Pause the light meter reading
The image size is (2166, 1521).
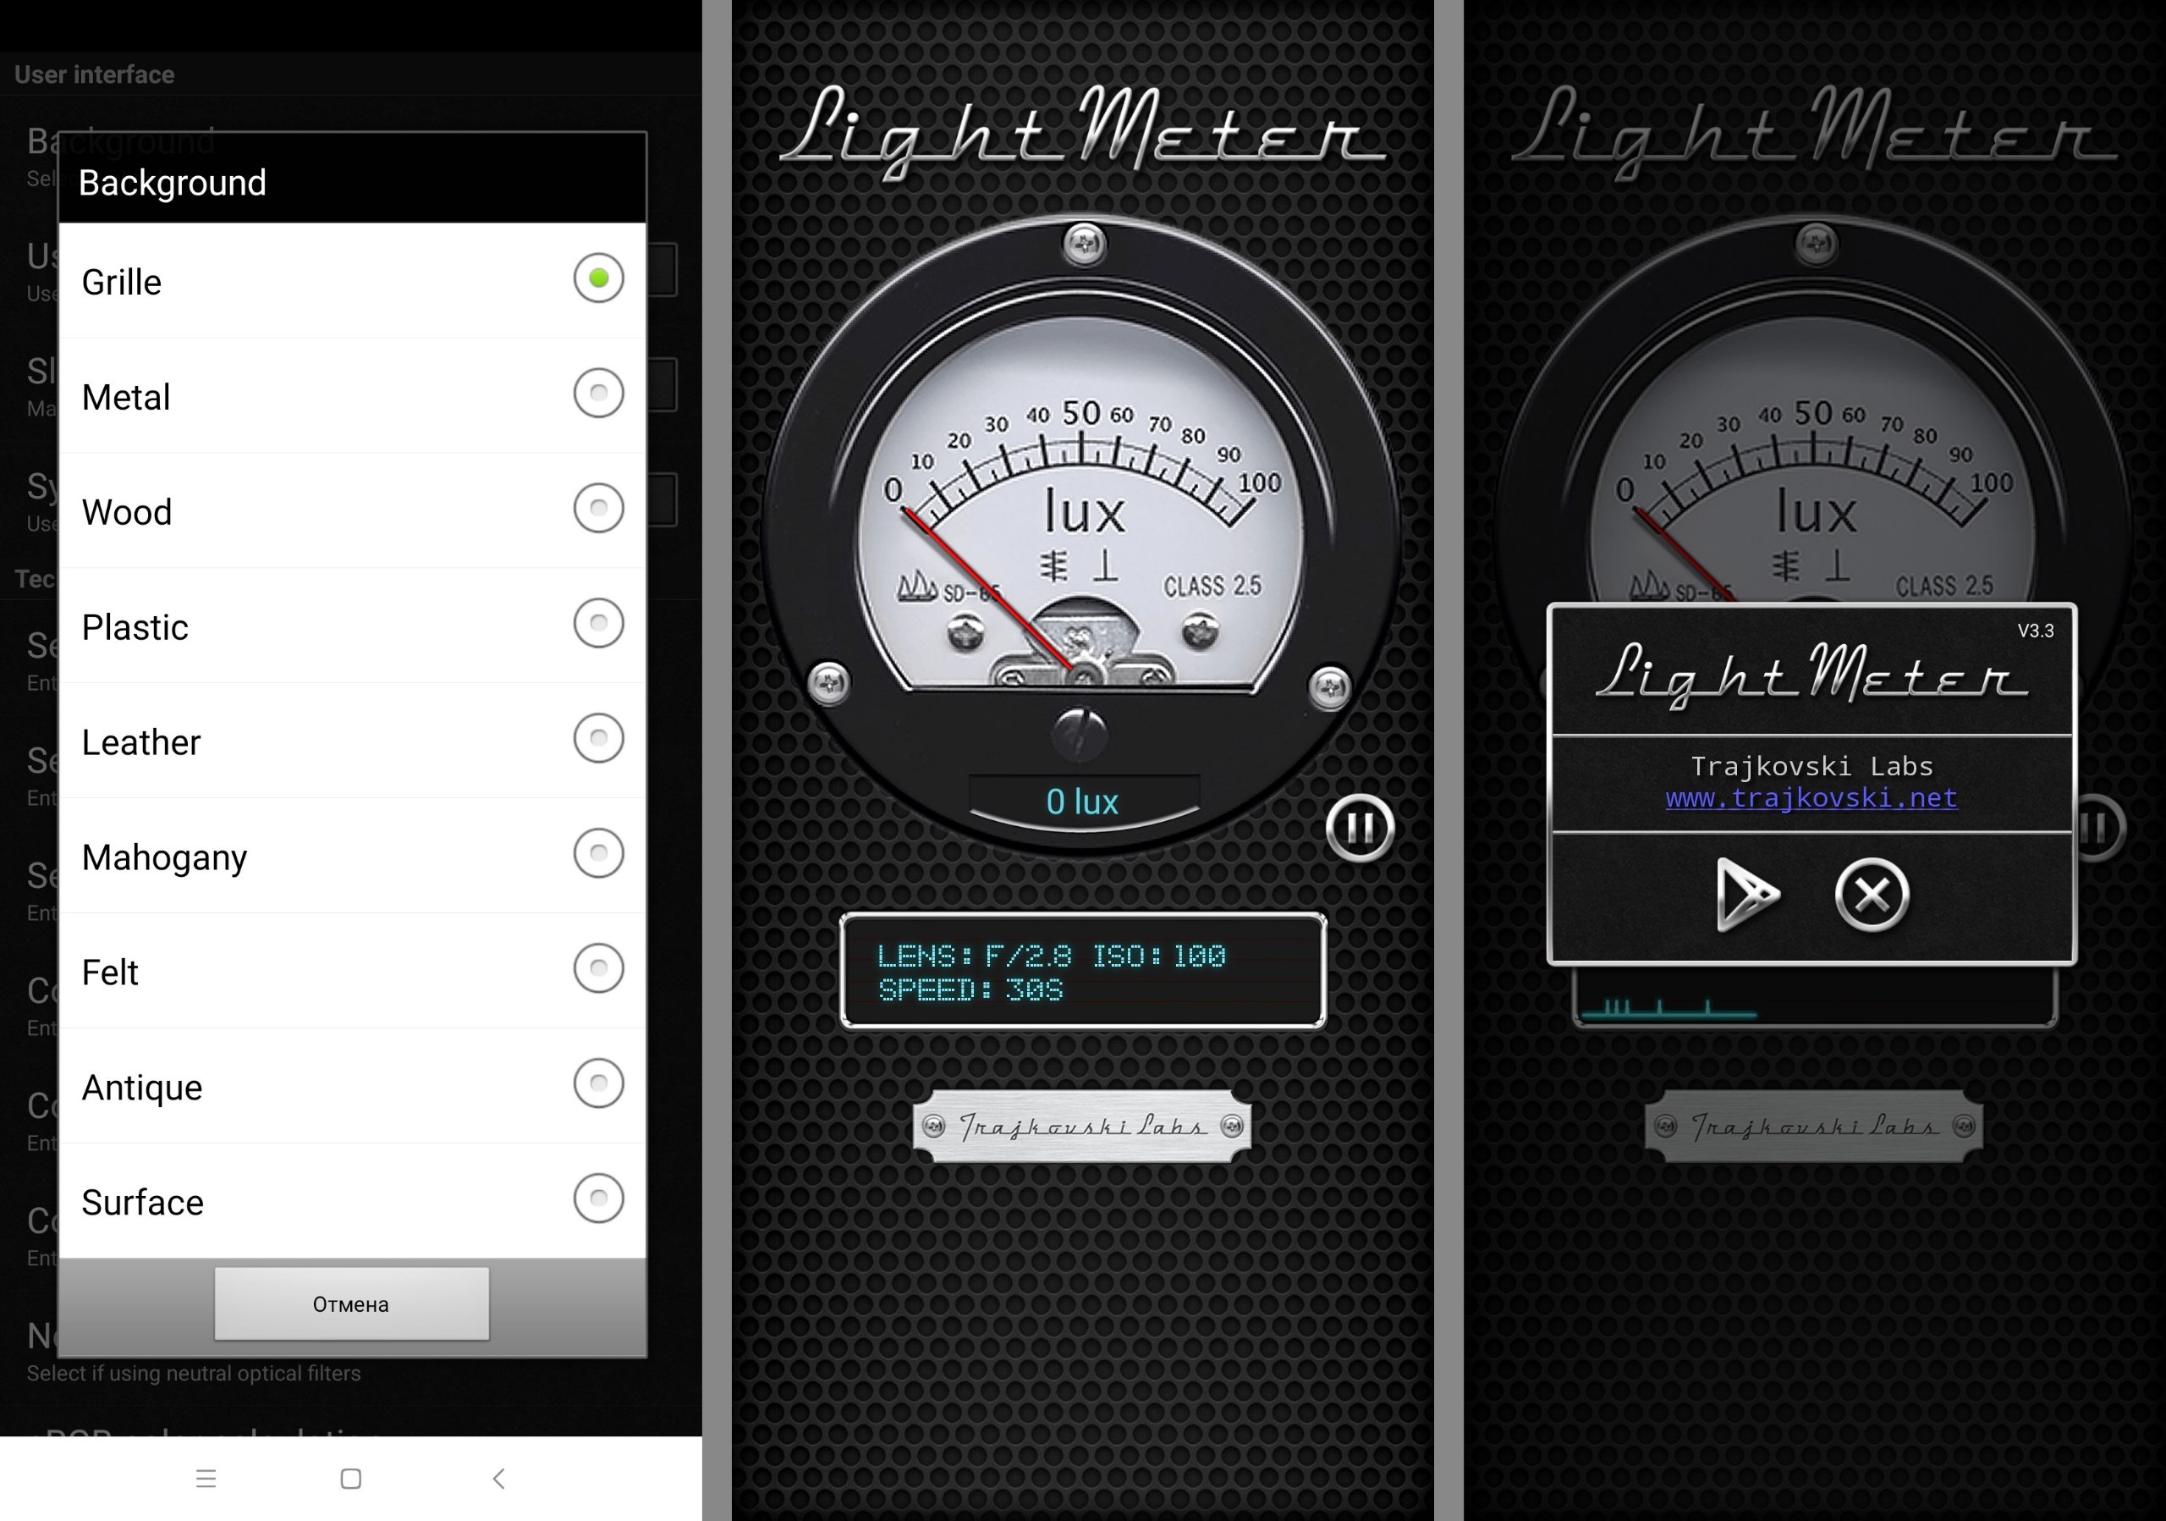pyautogui.click(x=1360, y=828)
